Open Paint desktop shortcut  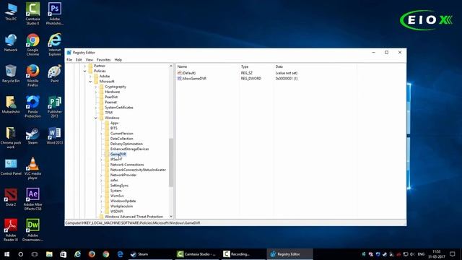pyautogui.click(x=55, y=74)
